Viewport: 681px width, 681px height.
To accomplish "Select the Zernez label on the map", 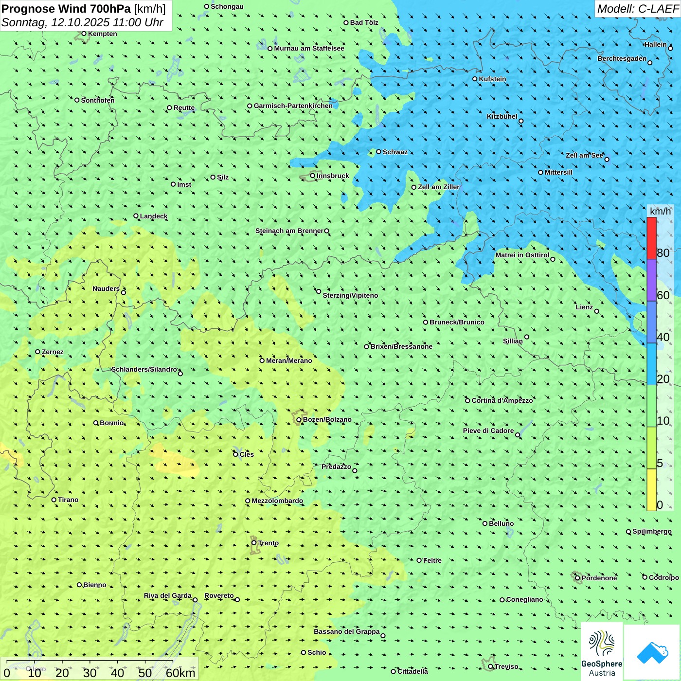I will 53,352.
